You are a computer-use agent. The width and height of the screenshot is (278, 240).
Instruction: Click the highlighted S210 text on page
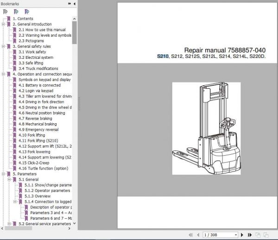[163, 57]
